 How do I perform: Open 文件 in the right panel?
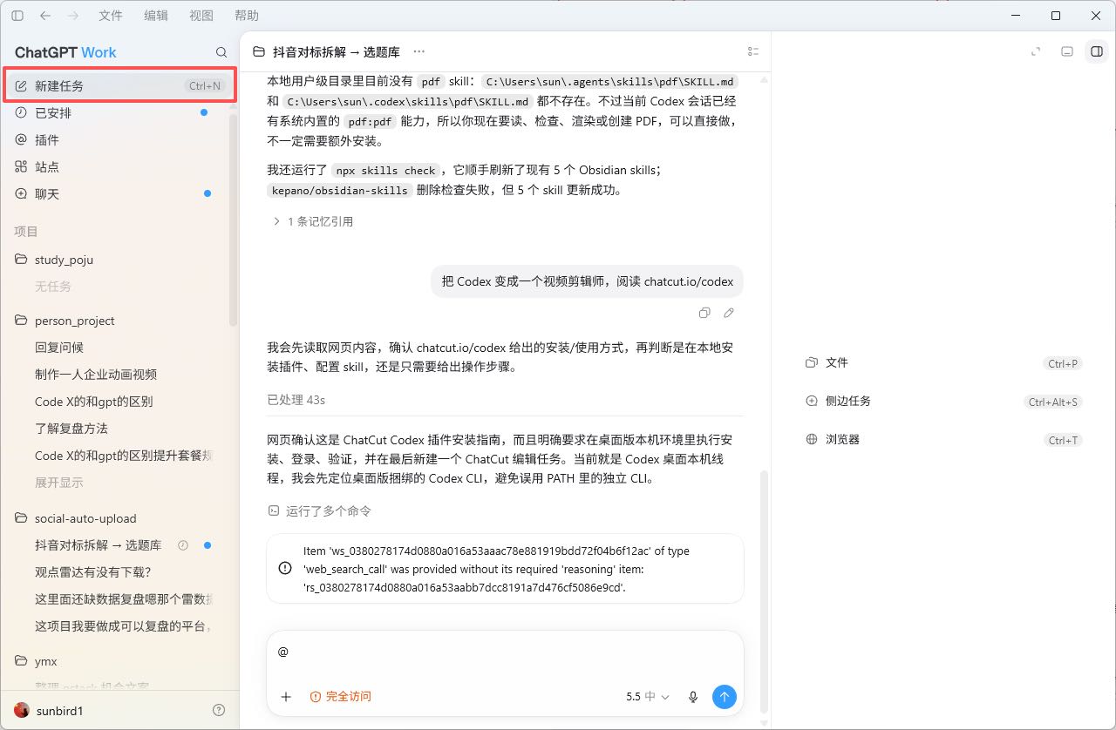943,363
